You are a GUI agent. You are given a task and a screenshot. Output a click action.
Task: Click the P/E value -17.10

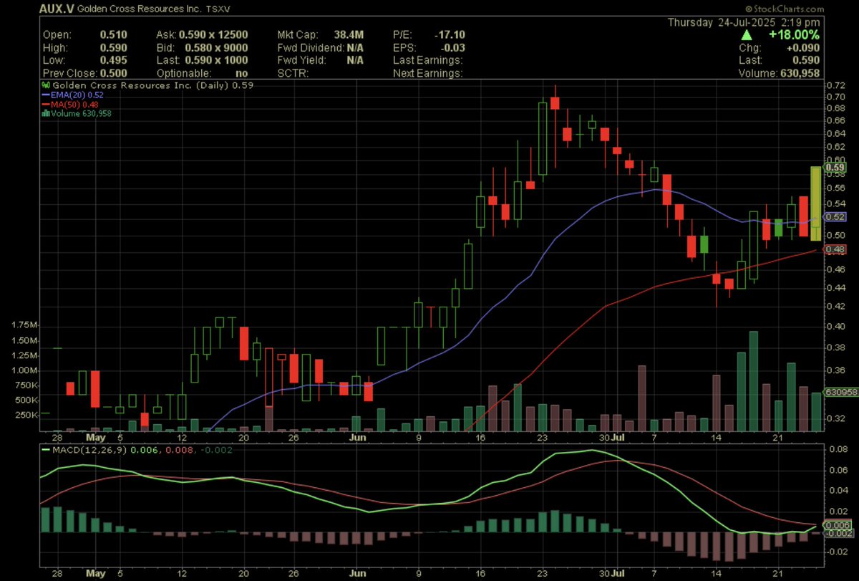pos(450,34)
